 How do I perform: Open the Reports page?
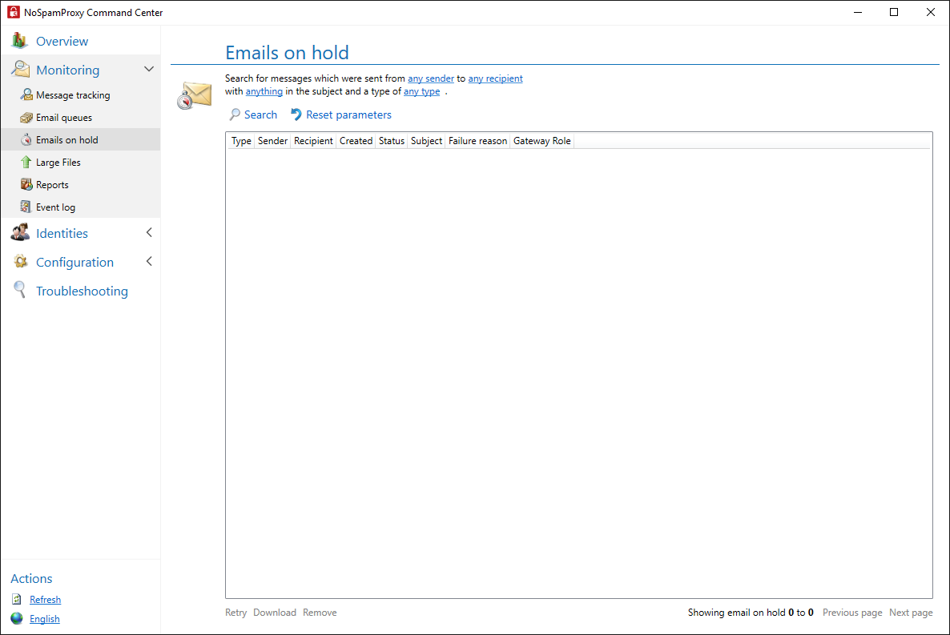(52, 185)
